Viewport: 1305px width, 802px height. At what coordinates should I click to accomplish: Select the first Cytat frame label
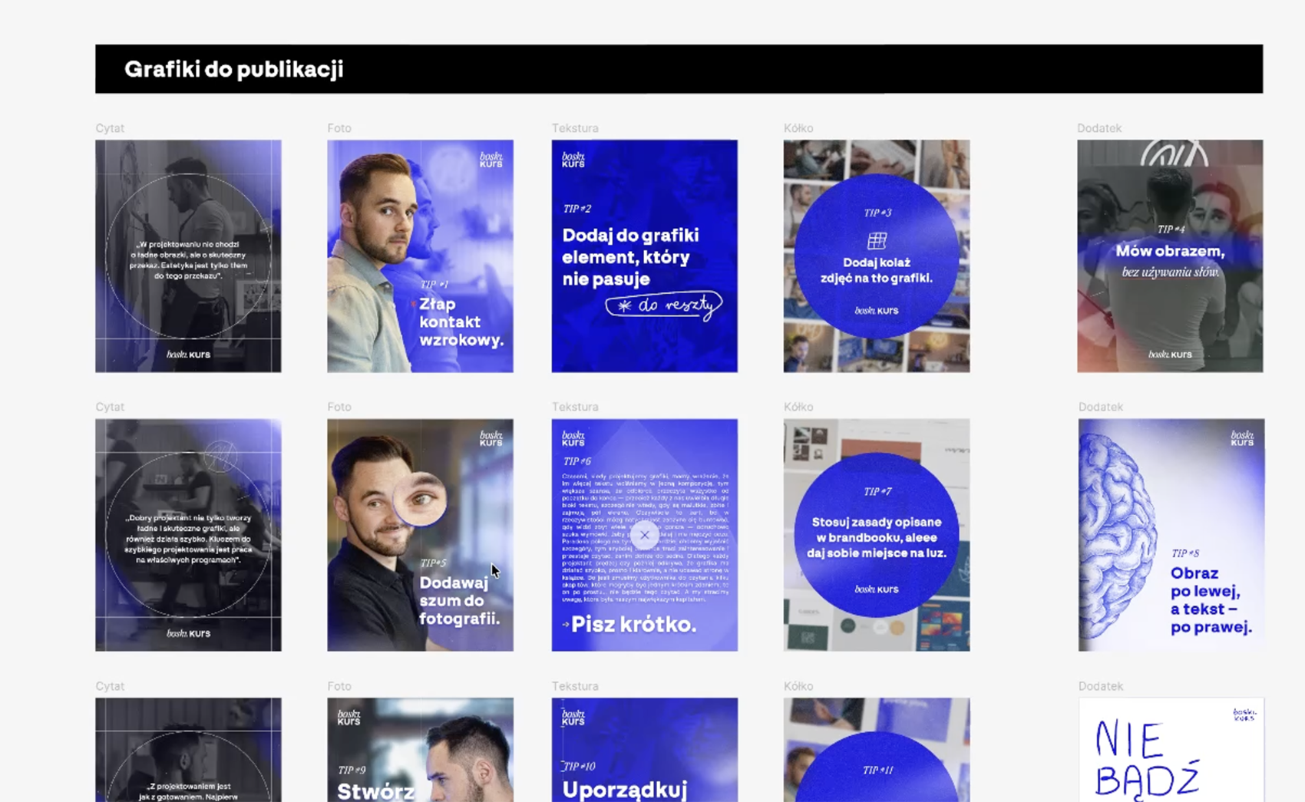click(110, 128)
